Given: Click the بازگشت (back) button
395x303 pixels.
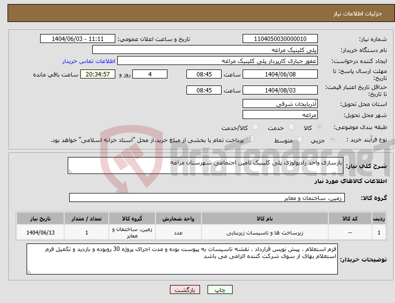Looking at the screenshot, I should pyautogui.click(x=185, y=289).
